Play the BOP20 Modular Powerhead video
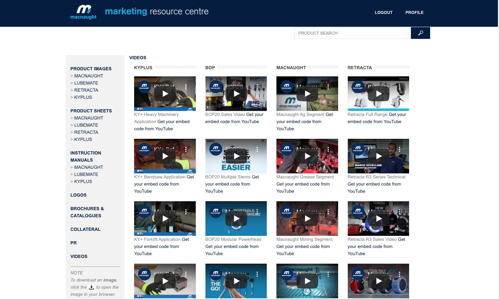Image resolution: width=499 pixels, height=299 pixels. (x=236, y=218)
